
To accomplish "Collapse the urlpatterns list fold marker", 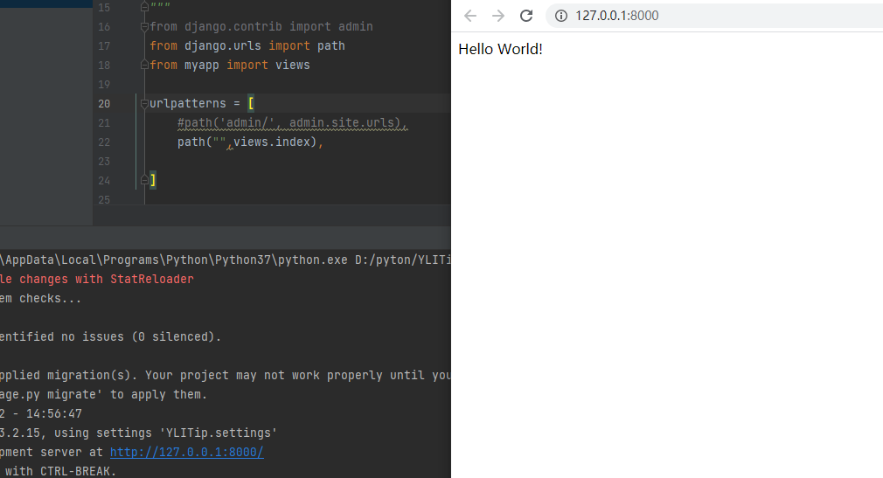I will point(143,104).
